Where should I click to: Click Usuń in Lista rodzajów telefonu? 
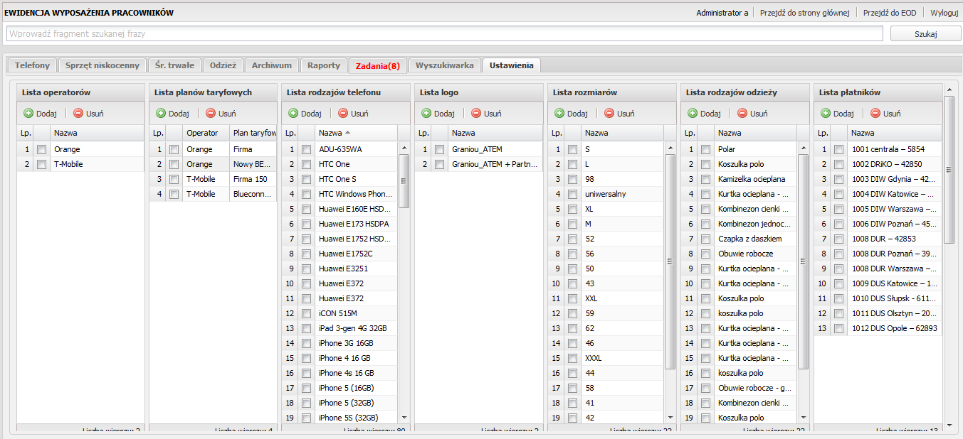(353, 113)
